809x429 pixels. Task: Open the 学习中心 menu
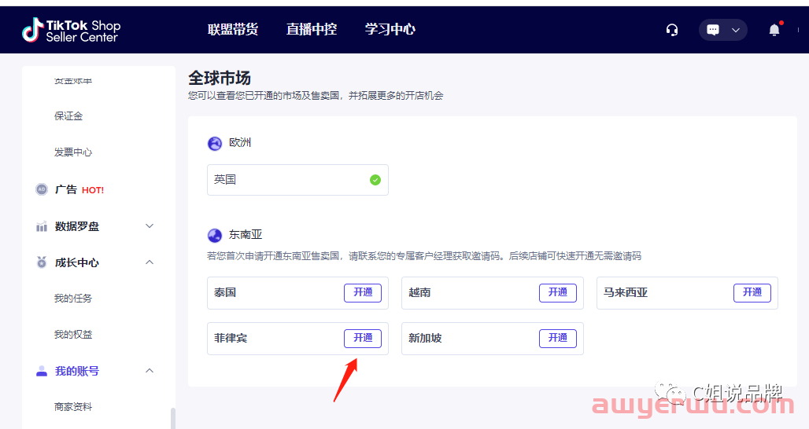tap(390, 29)
